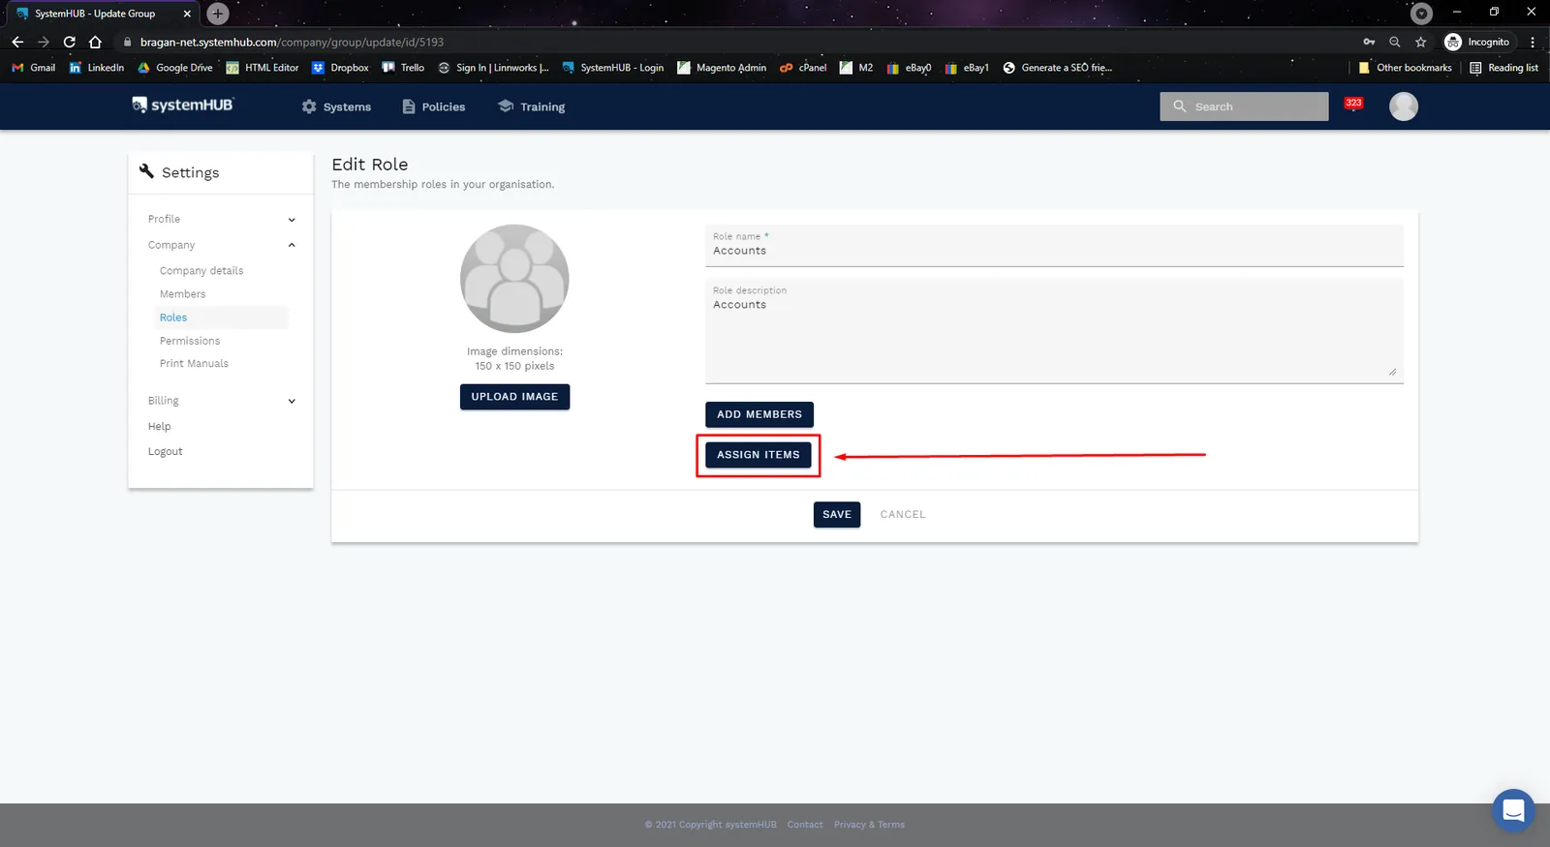Open Google Drive bookmark
The height and width of the screenshot is (847, 1550).
click(x=174, y=68)
